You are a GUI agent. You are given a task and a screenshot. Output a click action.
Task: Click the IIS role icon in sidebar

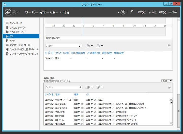pyautogui.click(x=7, y=36)
